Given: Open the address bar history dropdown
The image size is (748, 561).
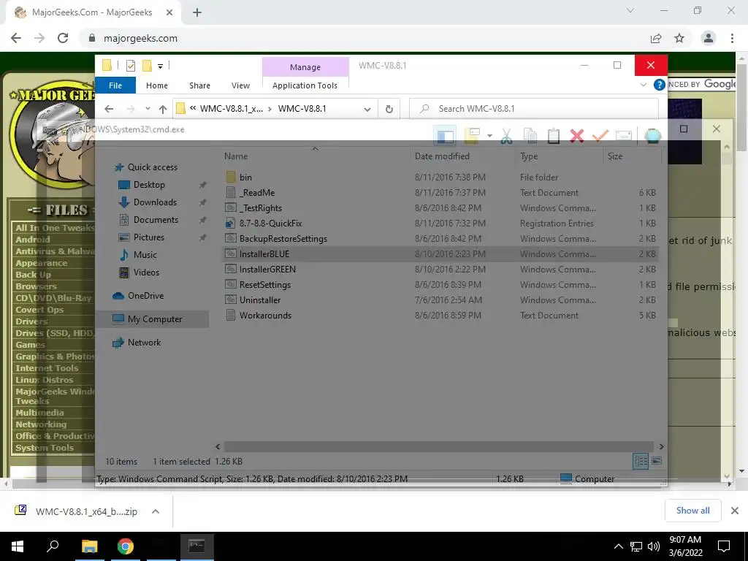Looking at the screenshot, I should tap(367, 109).
